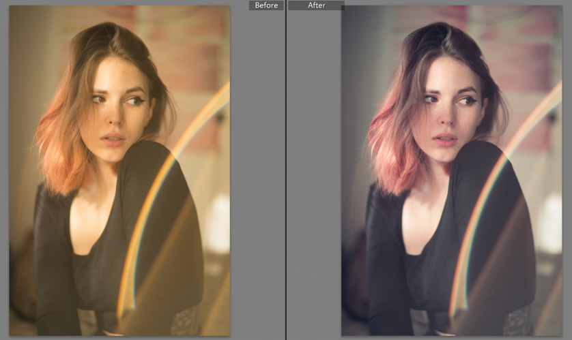Click the woman's lips in the After photo

click(444, 139)
